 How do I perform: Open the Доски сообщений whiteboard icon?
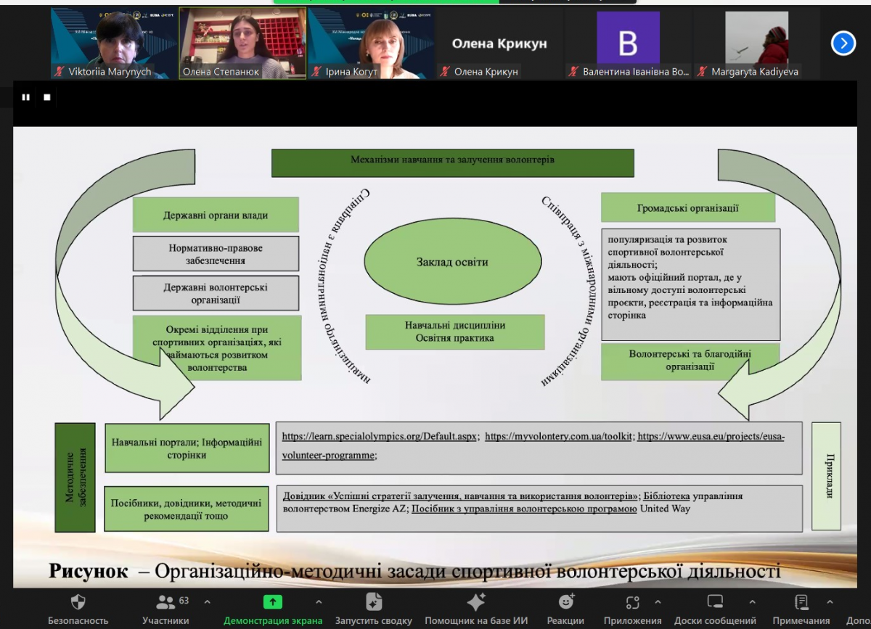715,602
